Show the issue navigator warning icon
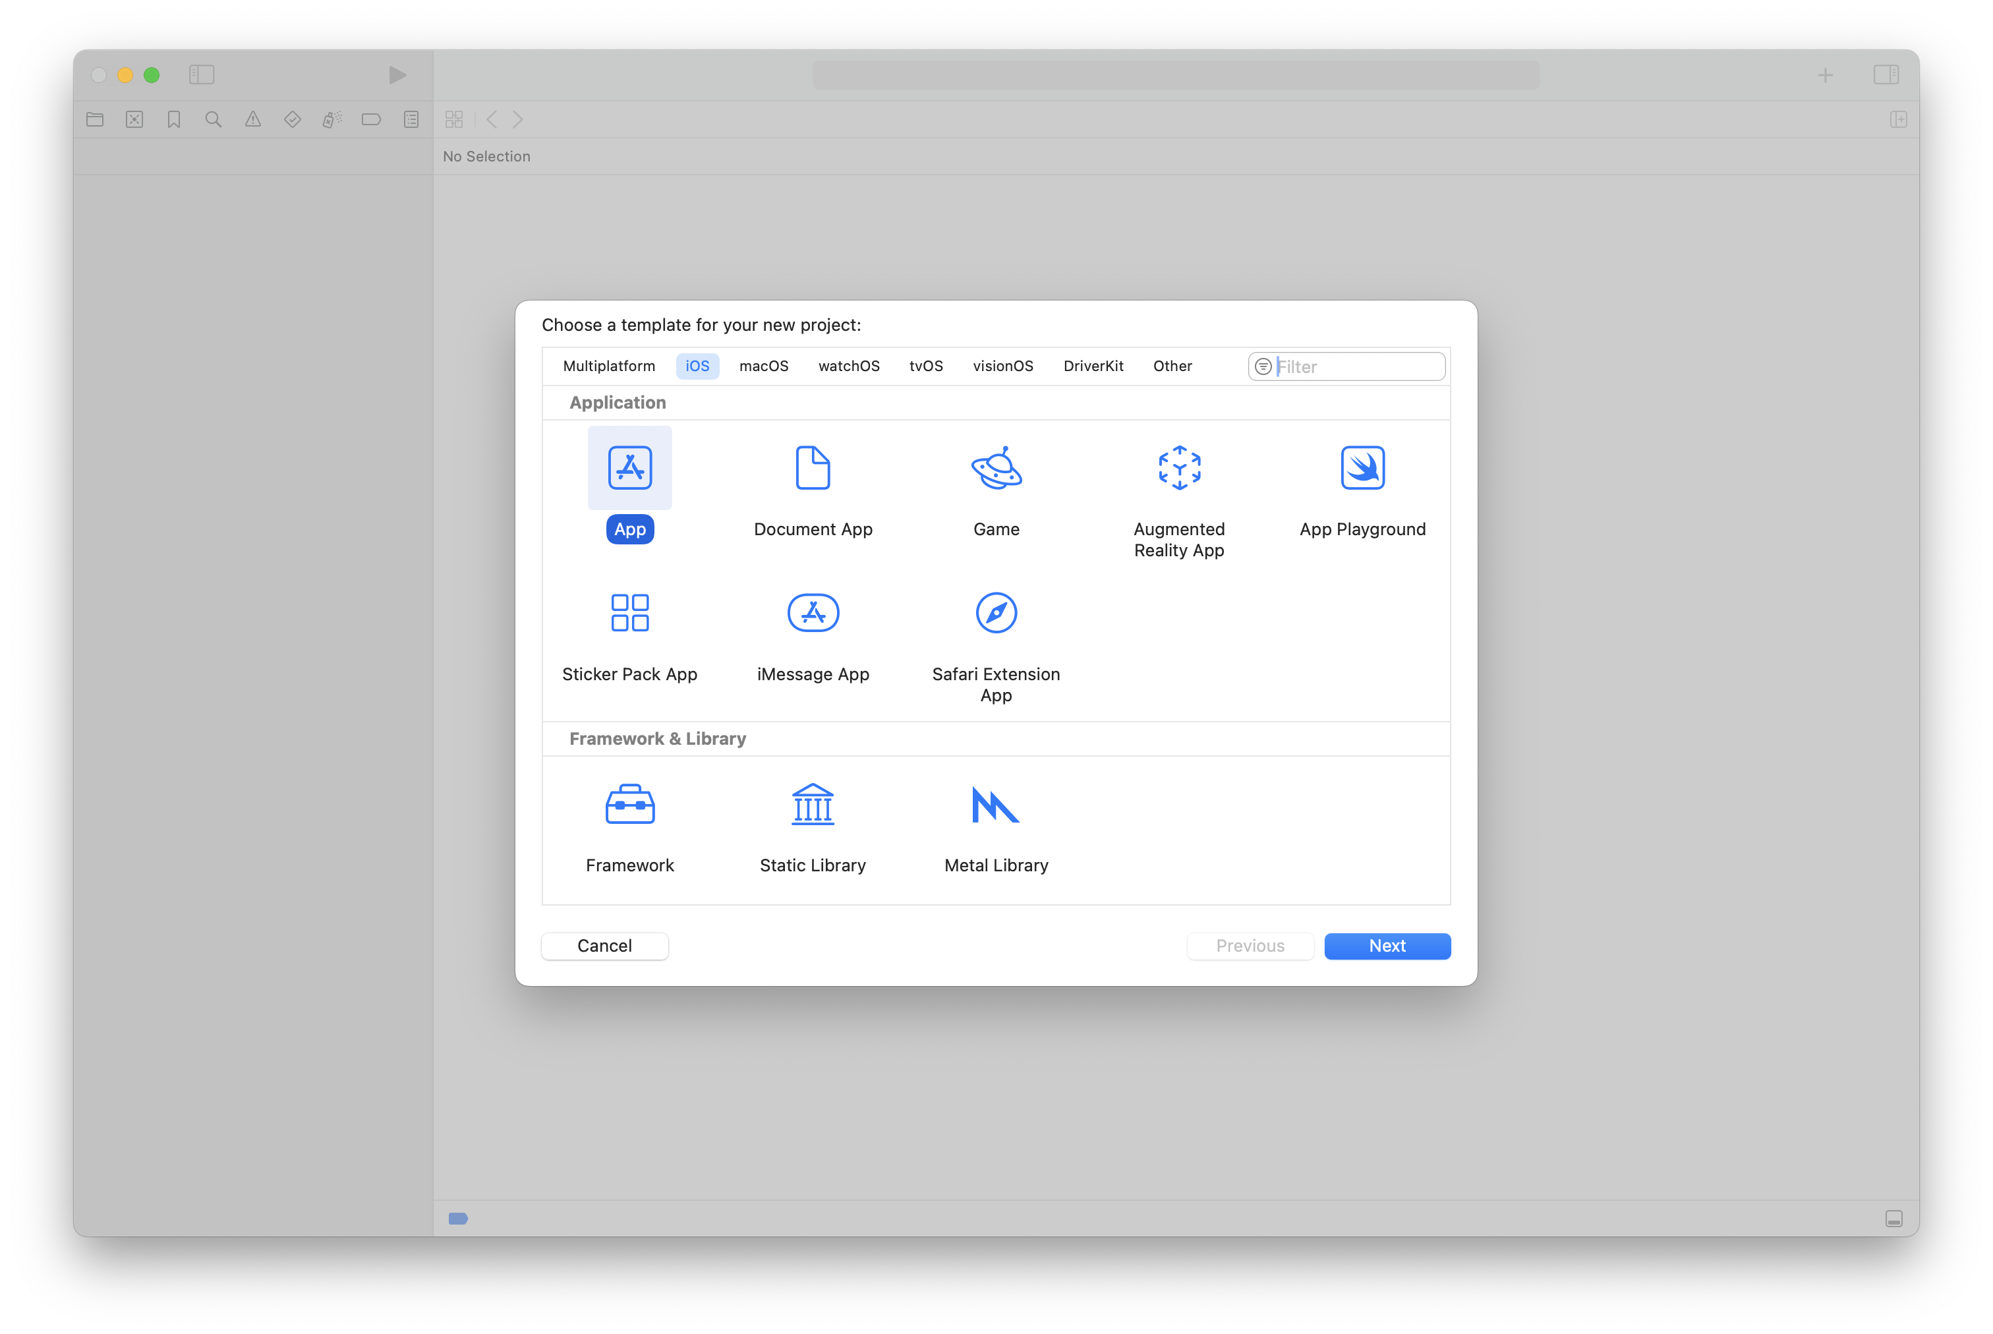Screen dimensions: 1993x1334 [252, 119]
